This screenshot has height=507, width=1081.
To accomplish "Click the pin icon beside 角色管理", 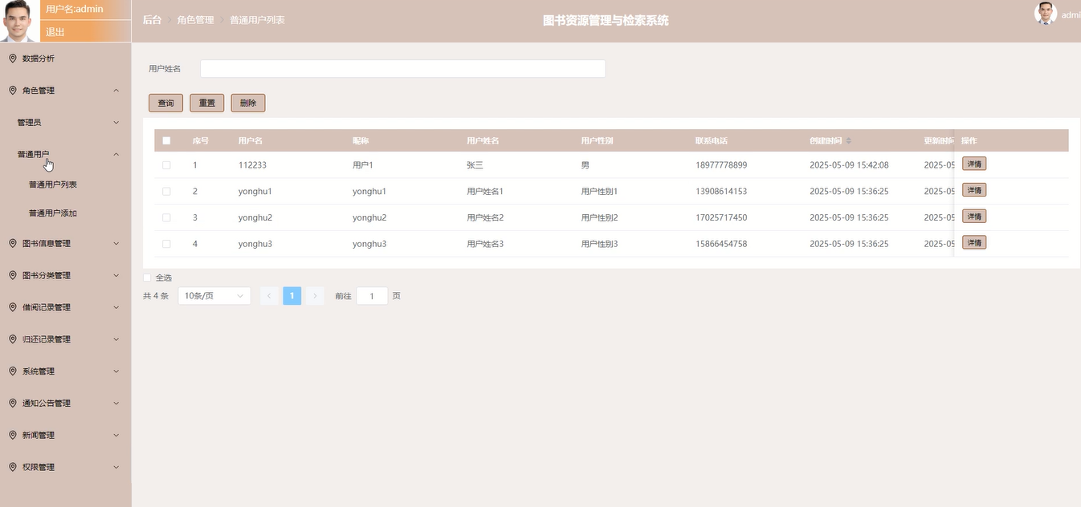I will pyautogui.click(x=13, y=91).
